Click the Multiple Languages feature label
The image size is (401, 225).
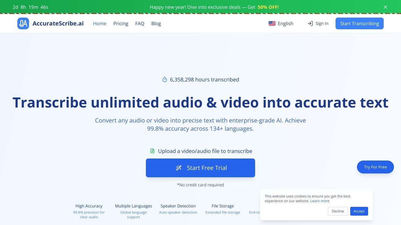pyautogui.click(x=134, y=206)
